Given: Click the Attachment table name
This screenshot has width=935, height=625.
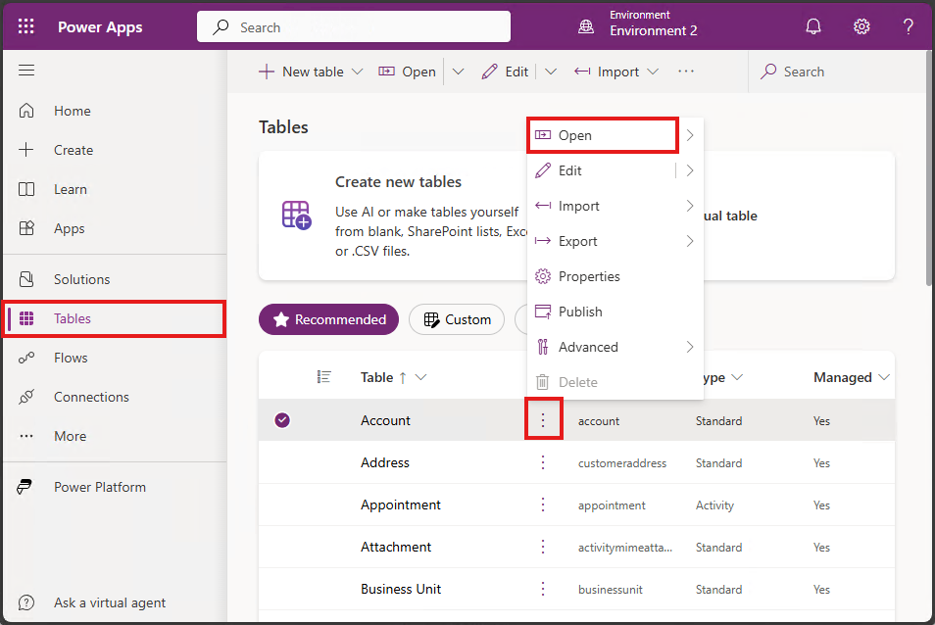Looking at the screenshot, I should tap(396, 547).
